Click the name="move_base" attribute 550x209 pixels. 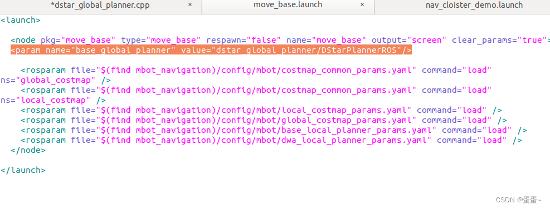click(327, 40)
